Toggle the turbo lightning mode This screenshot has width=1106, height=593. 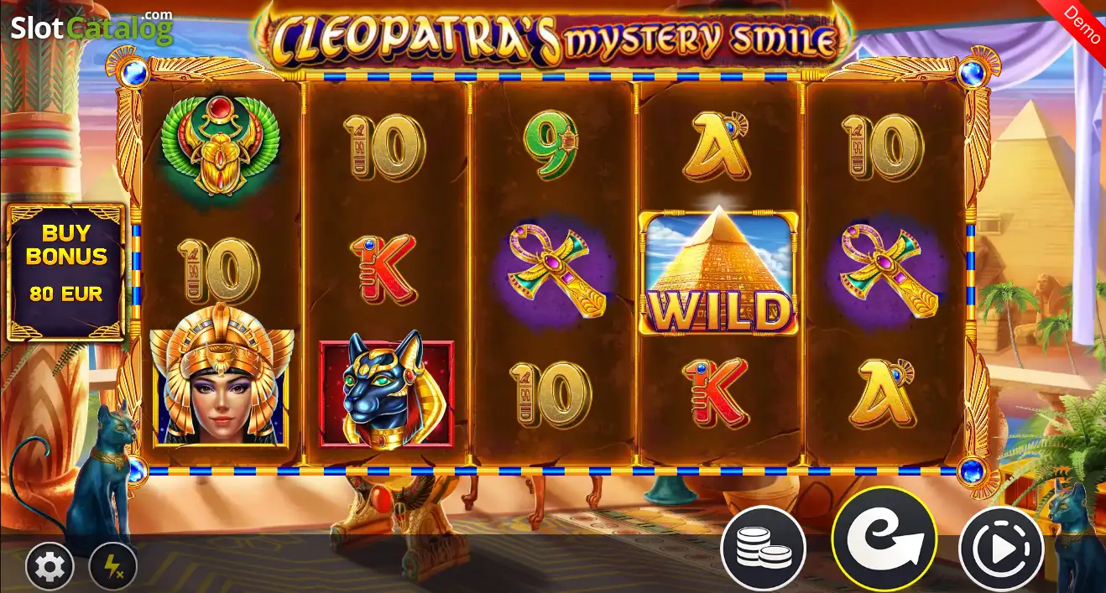(112, 568)
